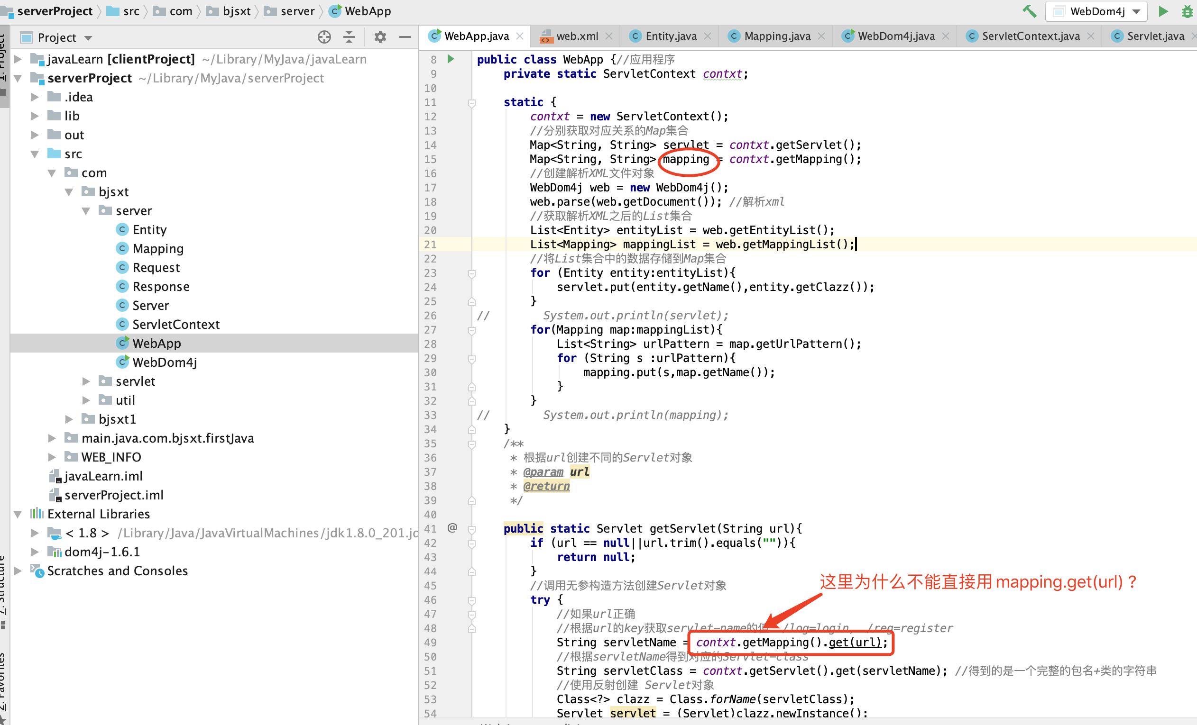Switch to the ServletContext.java tab
1197x725 pixels.
(x=1031, y=36)
